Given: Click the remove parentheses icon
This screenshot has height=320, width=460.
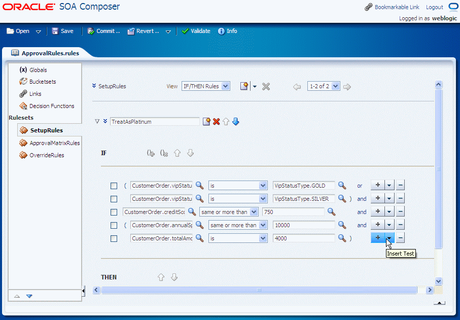Looking at the screenshot, I should pyautogui.click(x=164, y=153).
